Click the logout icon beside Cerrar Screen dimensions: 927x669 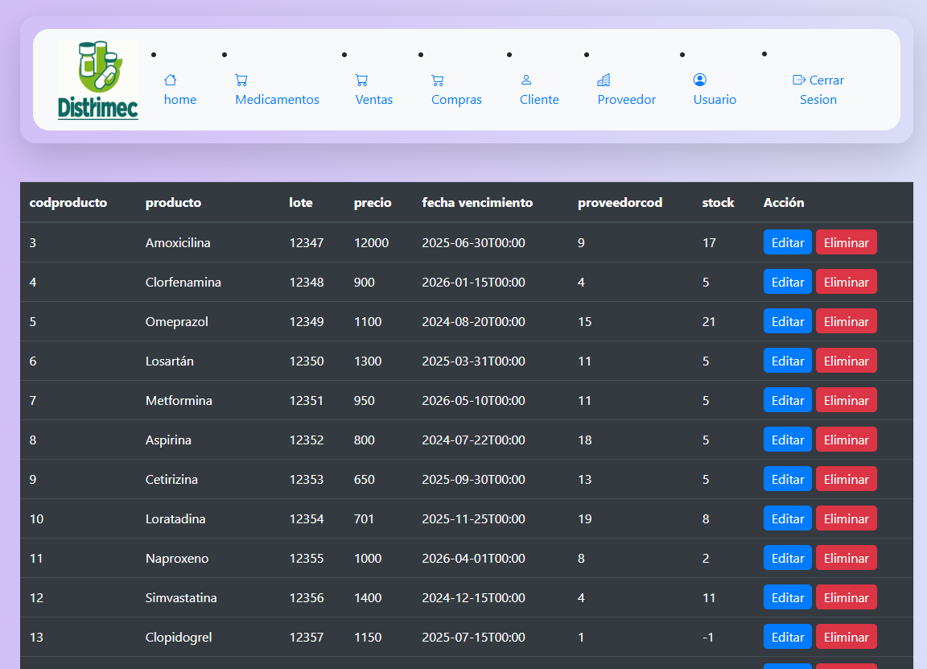pos(799,80)
